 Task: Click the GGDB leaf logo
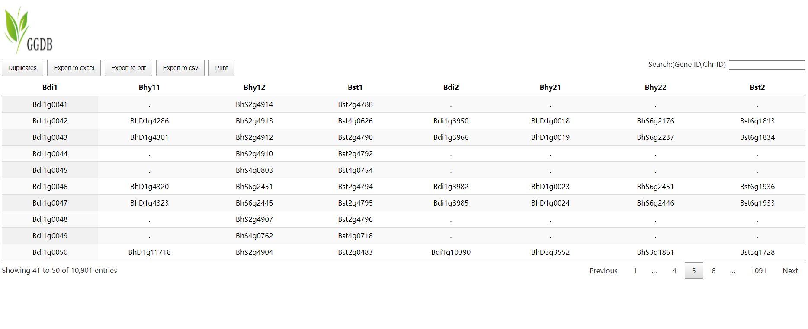pyautogui.click(x=28, y=31)
